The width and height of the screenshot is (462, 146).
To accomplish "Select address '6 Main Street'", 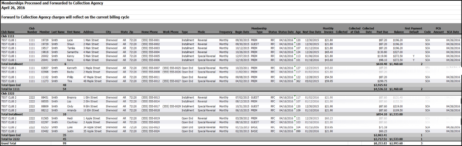I will 91,60.
